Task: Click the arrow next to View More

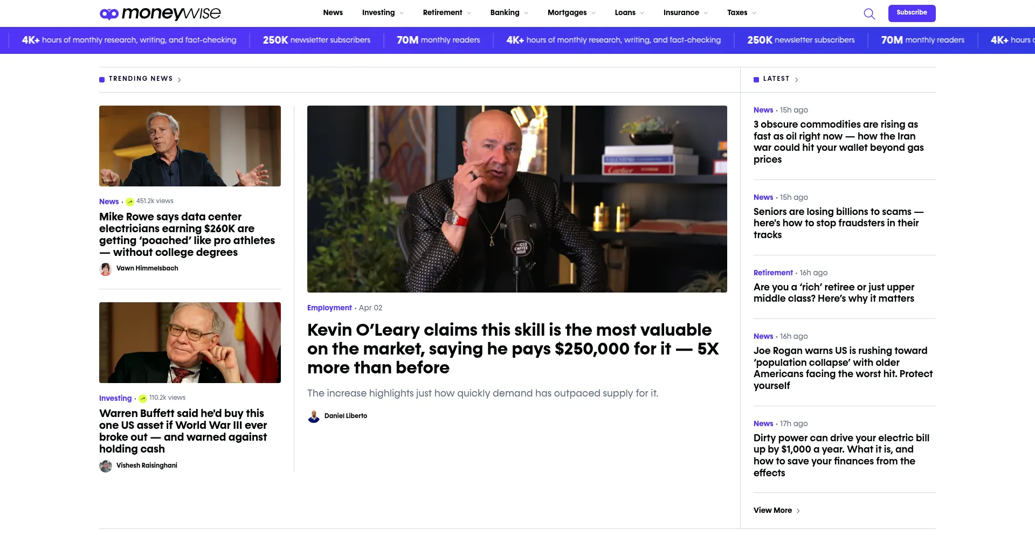Action: (798, 511)
